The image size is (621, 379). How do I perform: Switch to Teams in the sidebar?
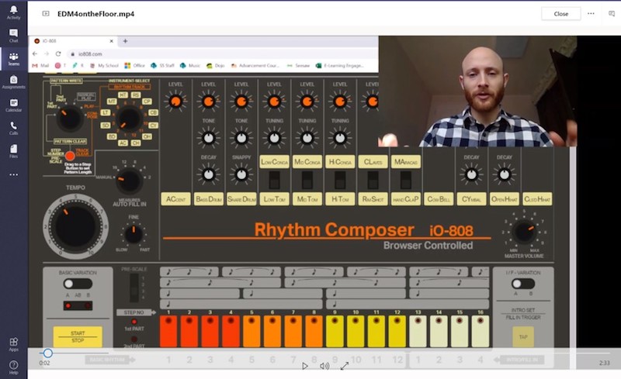pyautogui.click(x=13, y=58)
